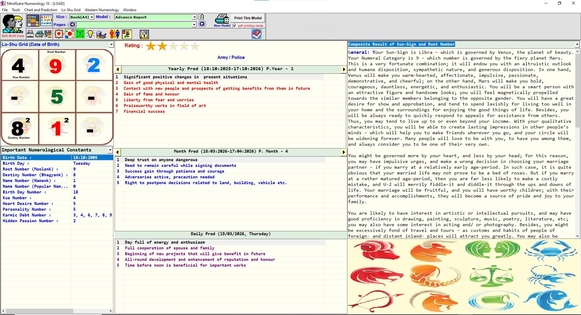Go to next page using blue arrow

pyautogui.click(x=202, y=24)
